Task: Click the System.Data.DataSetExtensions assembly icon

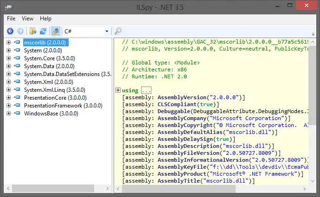Action: pyautogui.click(x=17, y=74)
